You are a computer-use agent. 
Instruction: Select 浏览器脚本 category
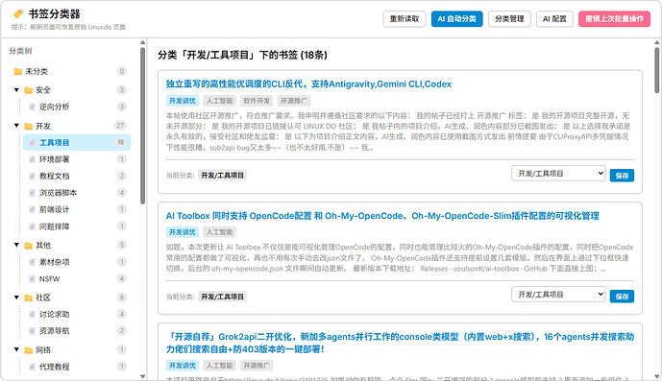77,193
